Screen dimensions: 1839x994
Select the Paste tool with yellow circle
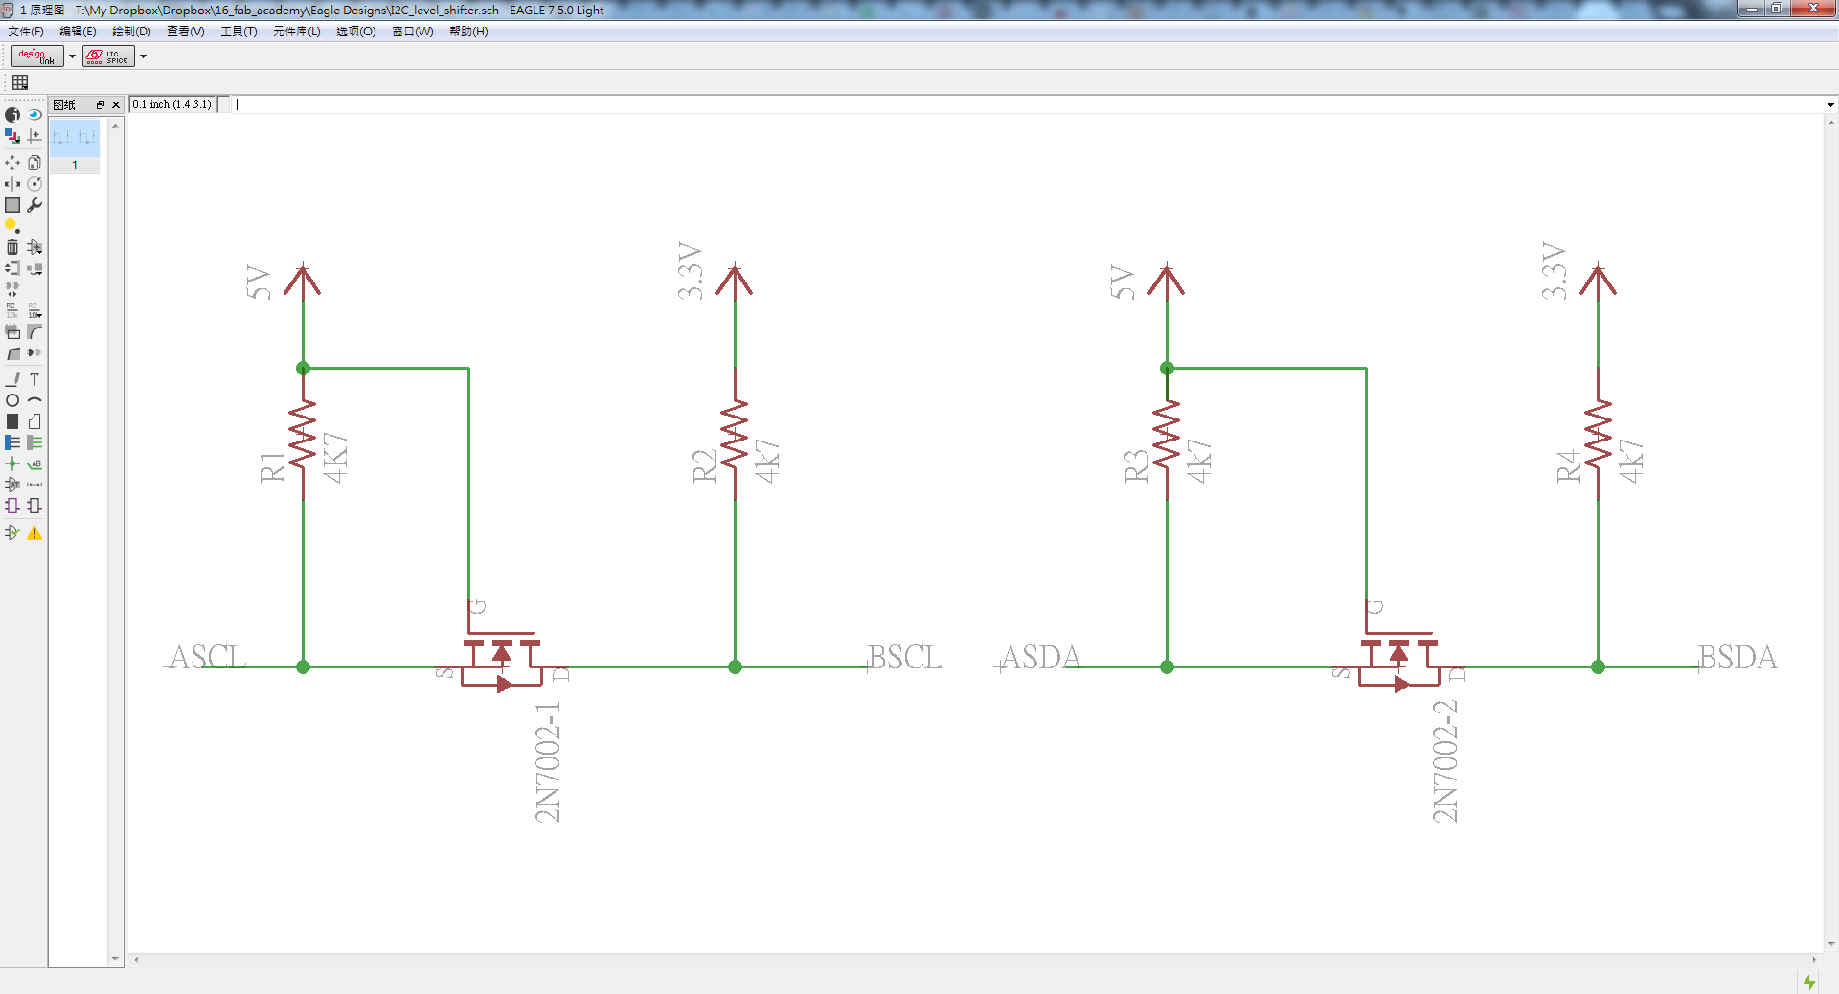coord(12,226)
